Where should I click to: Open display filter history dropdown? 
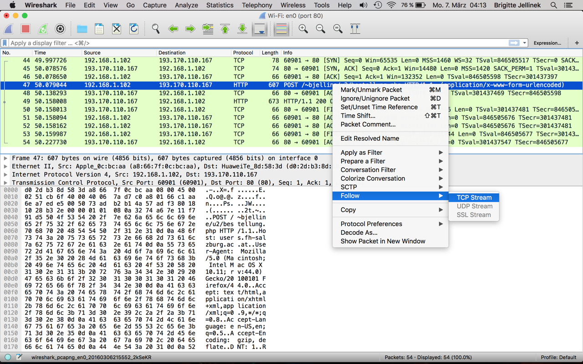click(525, 43)
